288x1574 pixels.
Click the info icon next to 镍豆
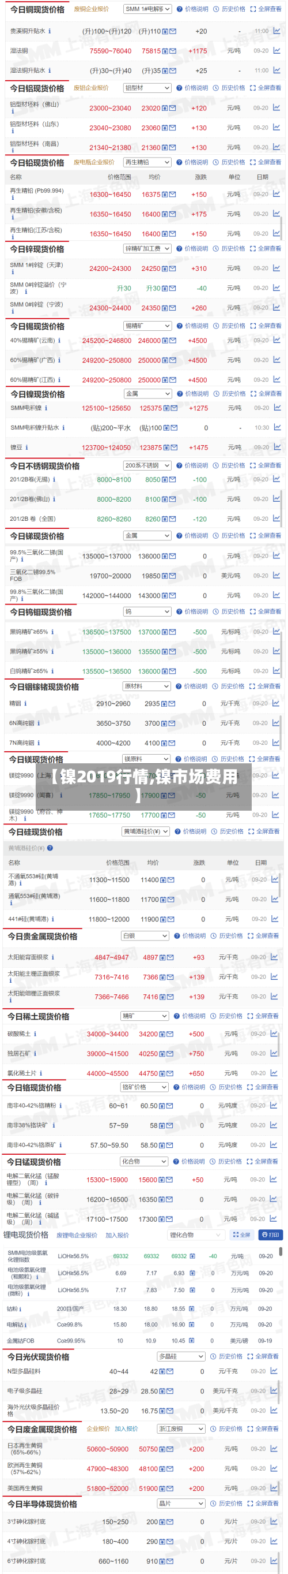[27, 448]
